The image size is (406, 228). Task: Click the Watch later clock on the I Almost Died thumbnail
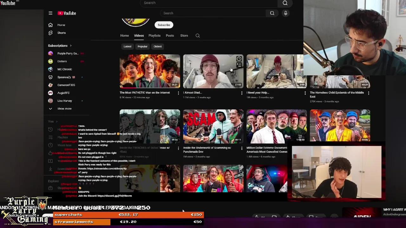(239, 59)
